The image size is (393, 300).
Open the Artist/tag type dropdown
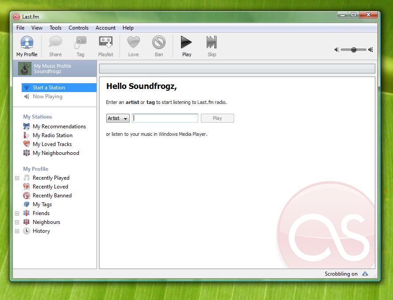point(118,118)
